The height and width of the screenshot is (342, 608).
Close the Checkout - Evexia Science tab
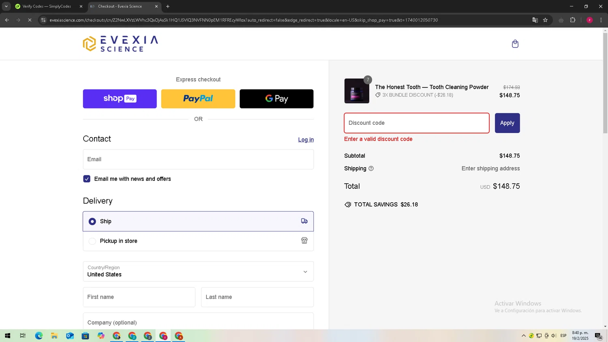[x=156, y=6]
